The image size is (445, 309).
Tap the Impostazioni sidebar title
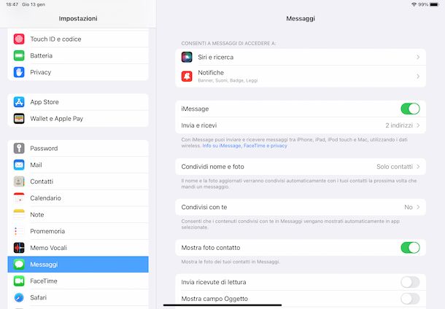(x=78, y=18)
